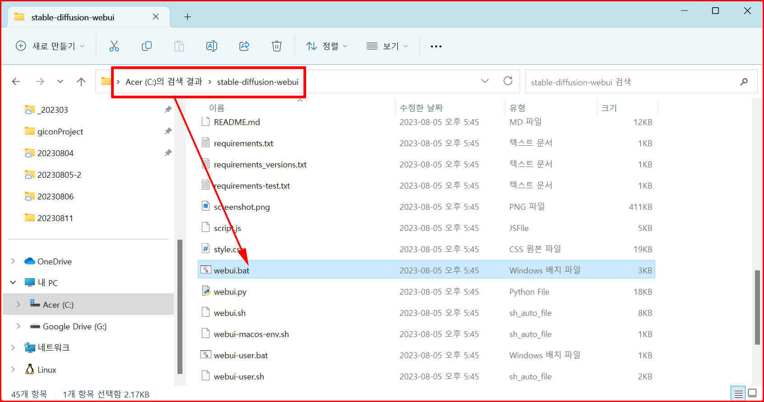Viewport: 764px width, 402px height.
Task: Click the style.css file icon
Action: (x=205, y=249)
